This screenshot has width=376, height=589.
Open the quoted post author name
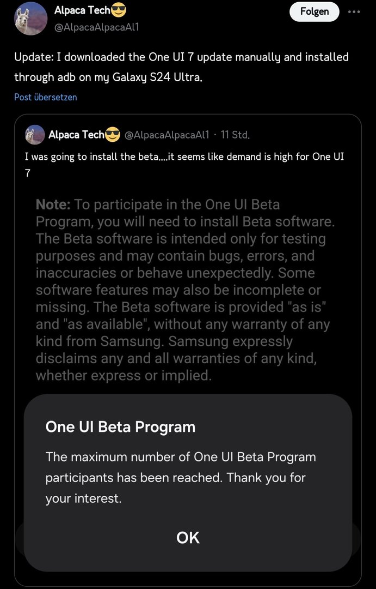click(x=75, y=135)
